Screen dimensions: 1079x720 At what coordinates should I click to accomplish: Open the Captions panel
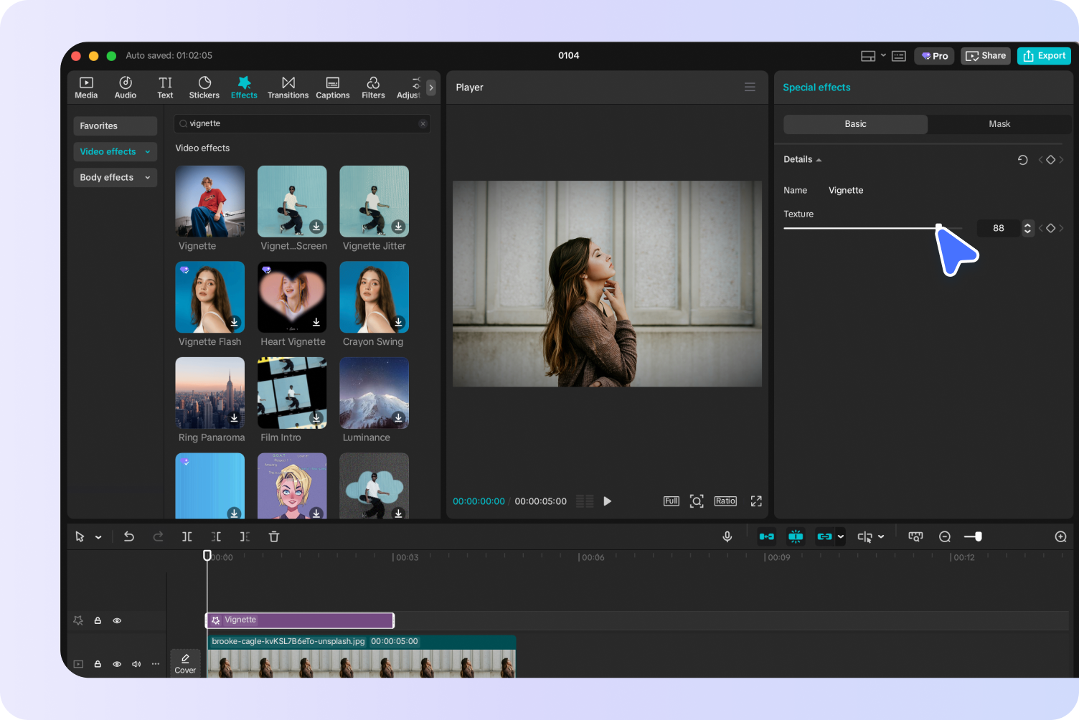pyautogui.click(x=332, y=87)
